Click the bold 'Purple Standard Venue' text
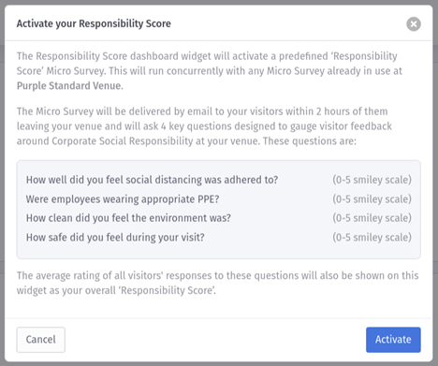This screenshot has width=438, height=366. pos(70,86)
